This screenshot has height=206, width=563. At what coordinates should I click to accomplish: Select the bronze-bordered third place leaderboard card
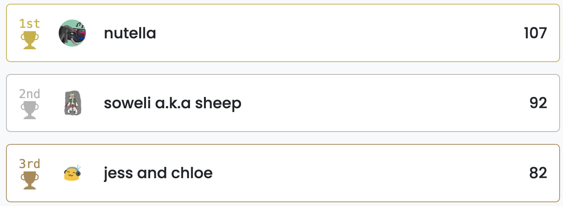point(283,173)
